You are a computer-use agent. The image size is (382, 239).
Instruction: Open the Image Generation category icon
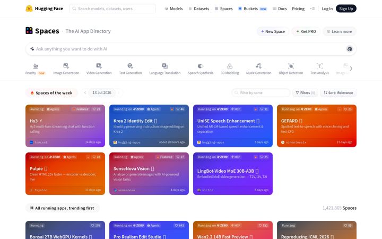pos(66,66)
